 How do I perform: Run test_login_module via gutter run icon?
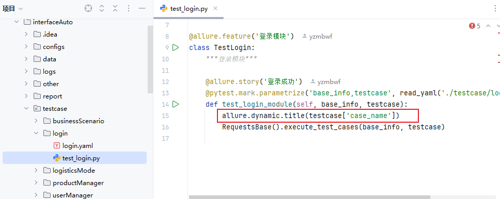coord(176,104)
